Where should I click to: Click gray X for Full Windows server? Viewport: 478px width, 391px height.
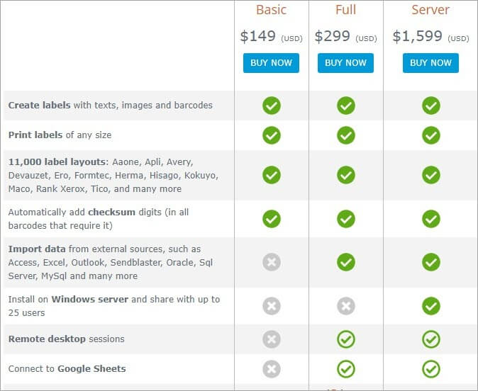coord(346,306)
